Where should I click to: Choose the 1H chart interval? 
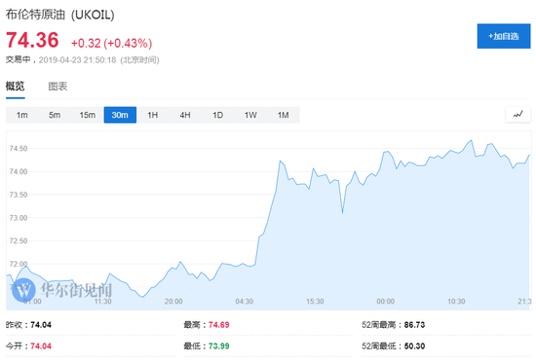click(153, 115)
